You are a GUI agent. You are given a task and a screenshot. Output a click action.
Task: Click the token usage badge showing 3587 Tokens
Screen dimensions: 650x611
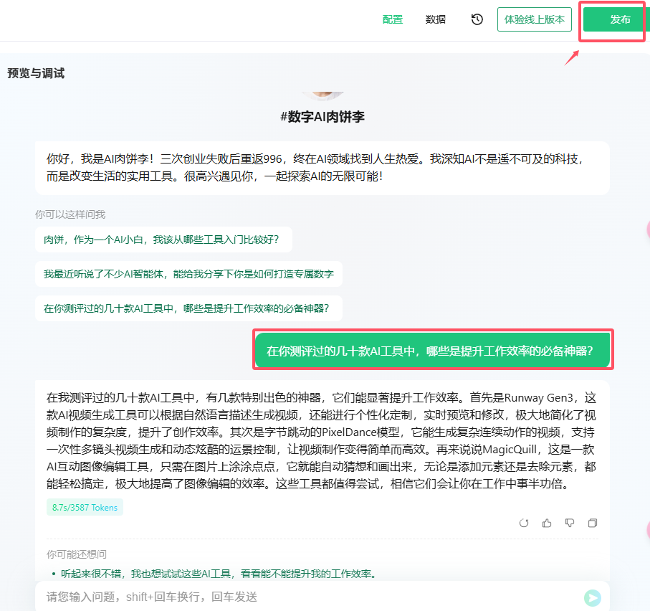(85, 506)
